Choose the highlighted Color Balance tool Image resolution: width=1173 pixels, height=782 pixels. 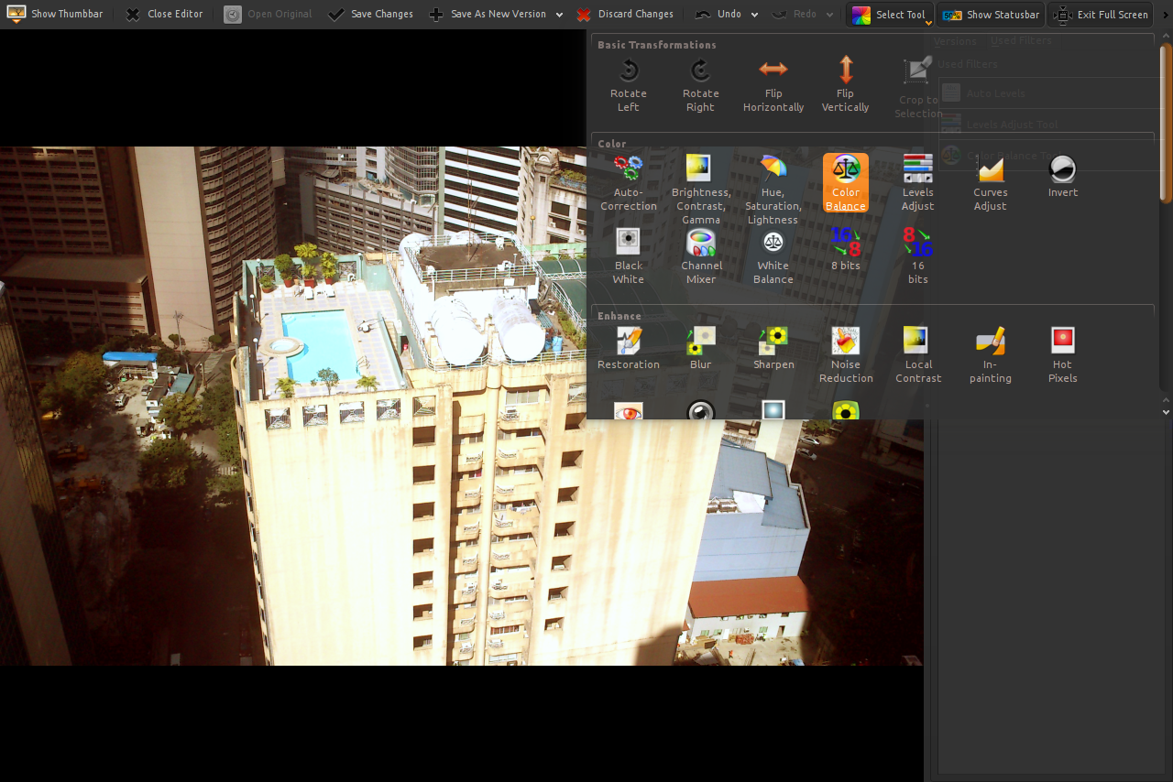(845, 183)
